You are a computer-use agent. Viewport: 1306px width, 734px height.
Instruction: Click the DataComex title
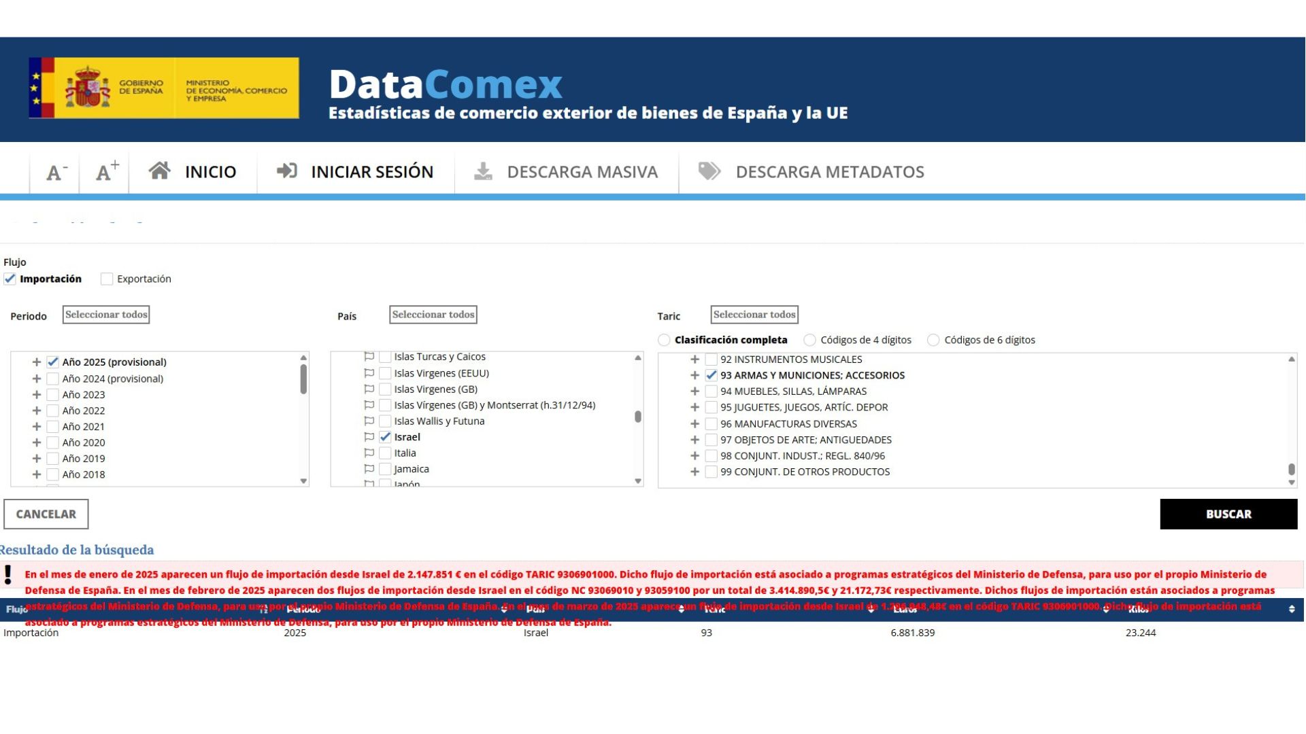coord(446,84)
